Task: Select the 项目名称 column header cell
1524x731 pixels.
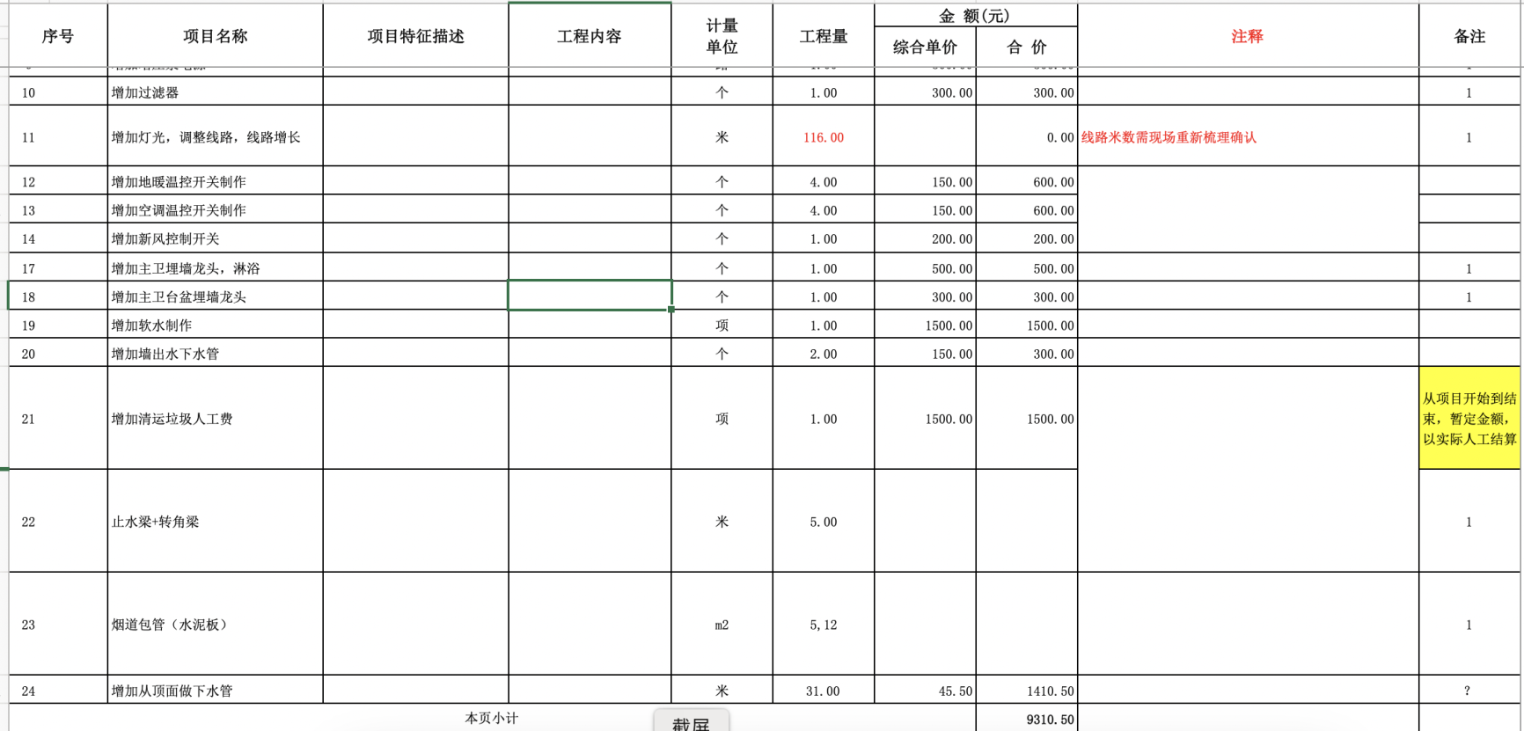Action: click(215, 36)
